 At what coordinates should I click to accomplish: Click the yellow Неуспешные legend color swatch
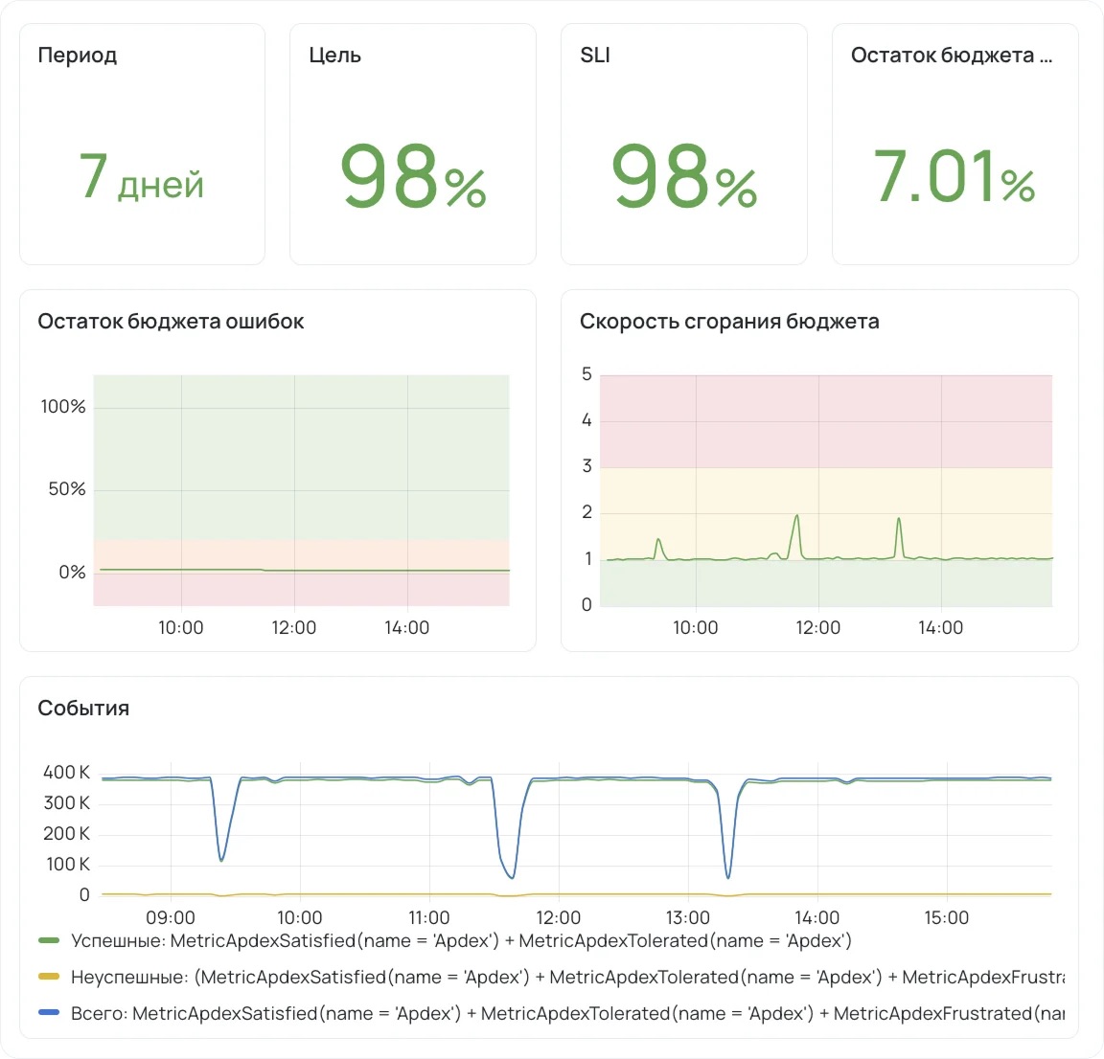(49, 978)
